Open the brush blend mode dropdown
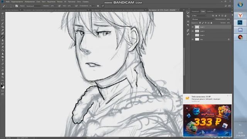The height and width of the screenshot is (139, 247). pyautogui.click(x=34, y=6)
